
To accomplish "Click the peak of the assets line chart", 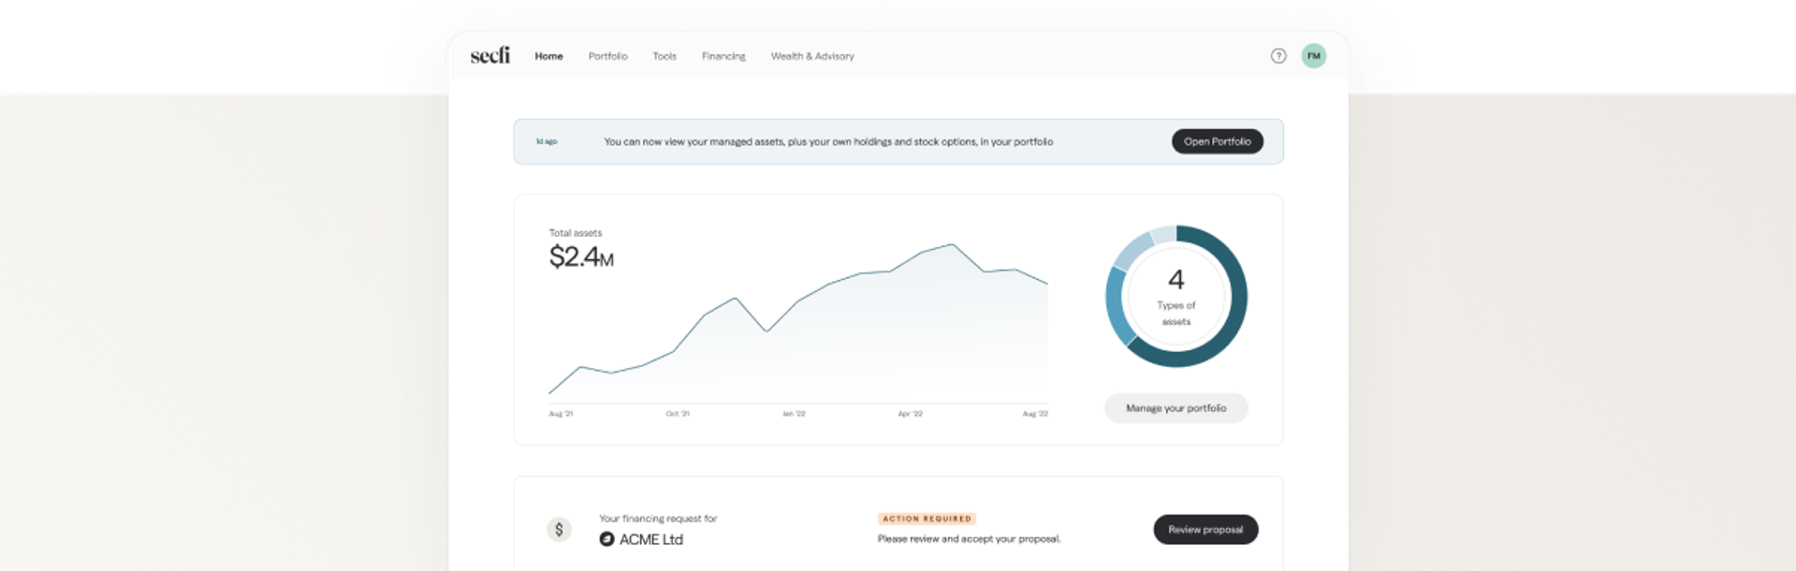I will pos(952,245).
